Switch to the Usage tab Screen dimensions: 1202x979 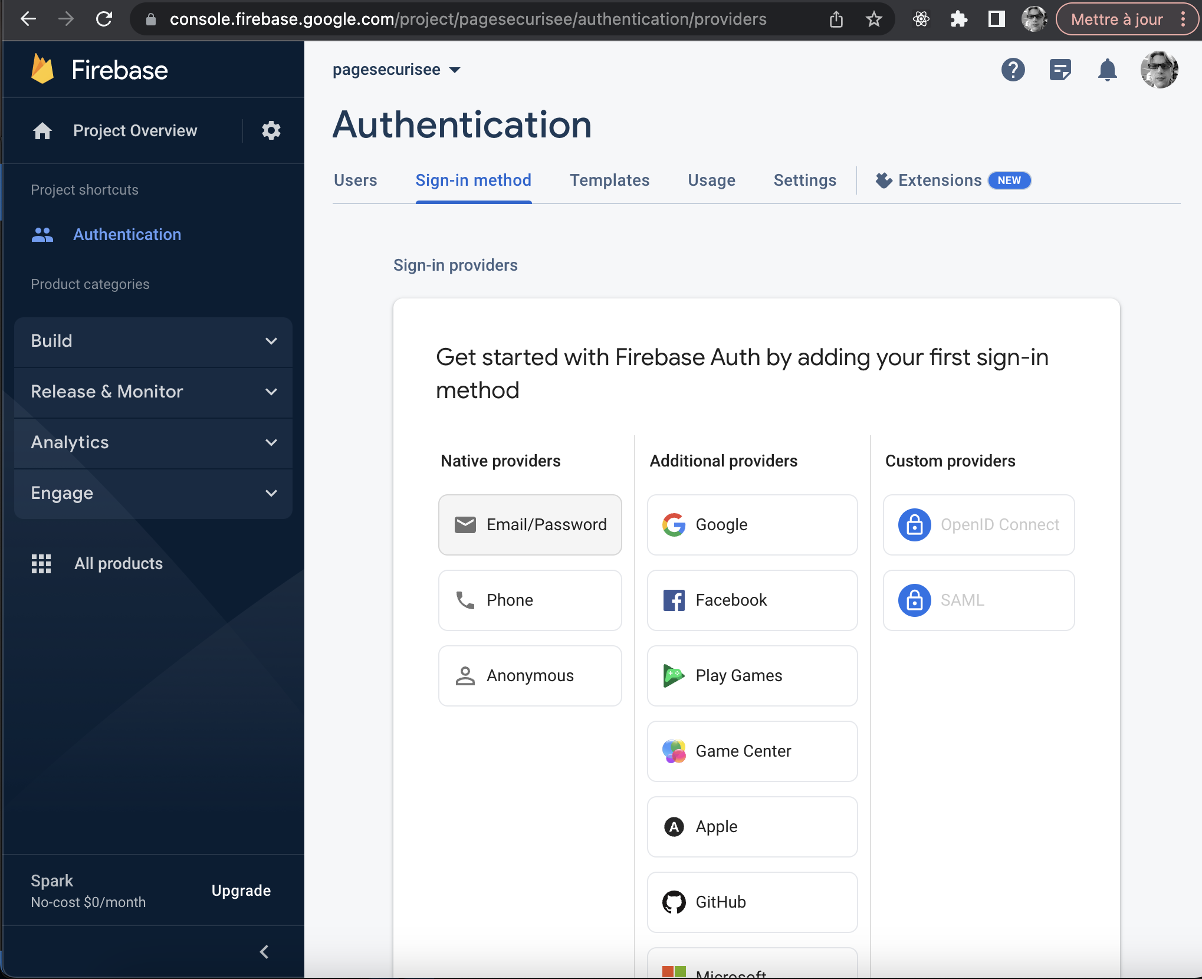pyautogui.click(x=711, y=180)
